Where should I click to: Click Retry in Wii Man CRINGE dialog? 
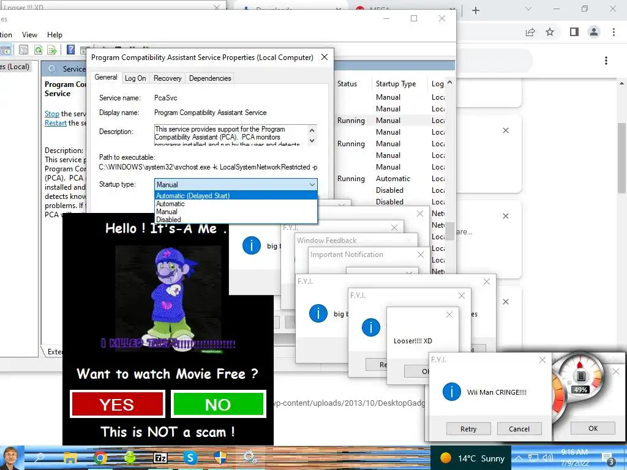[x=468, y=429]
